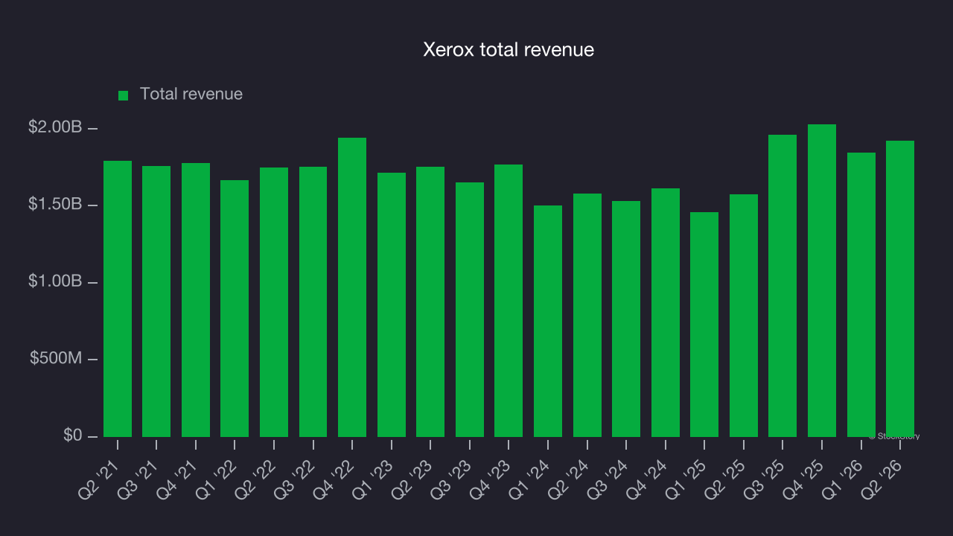Click the $2.00B y-axis label
The width and height of the screenshot is (953, 536).
tap(55, 127)
